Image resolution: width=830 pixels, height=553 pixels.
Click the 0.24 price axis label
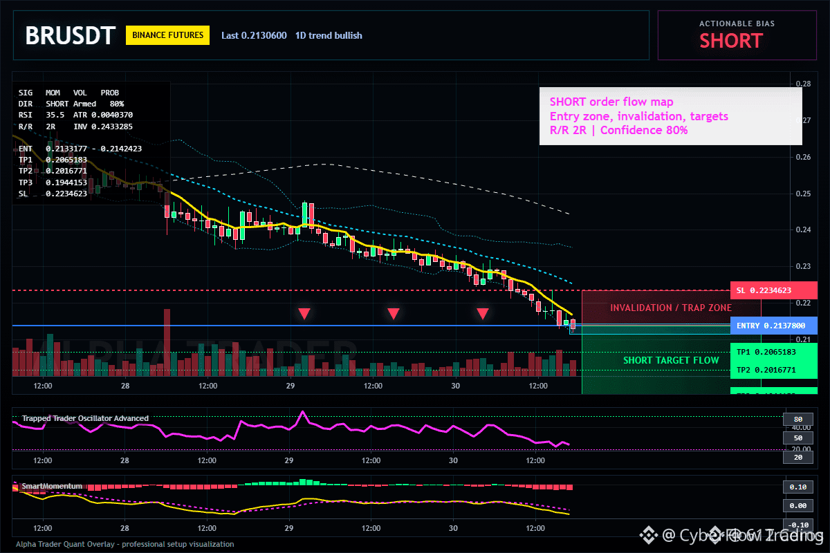(804, 229)
